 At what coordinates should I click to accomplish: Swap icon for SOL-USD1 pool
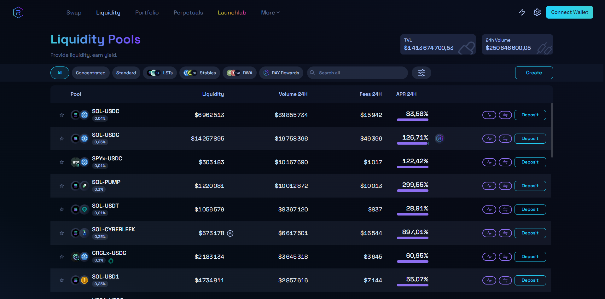pos(505,280)
